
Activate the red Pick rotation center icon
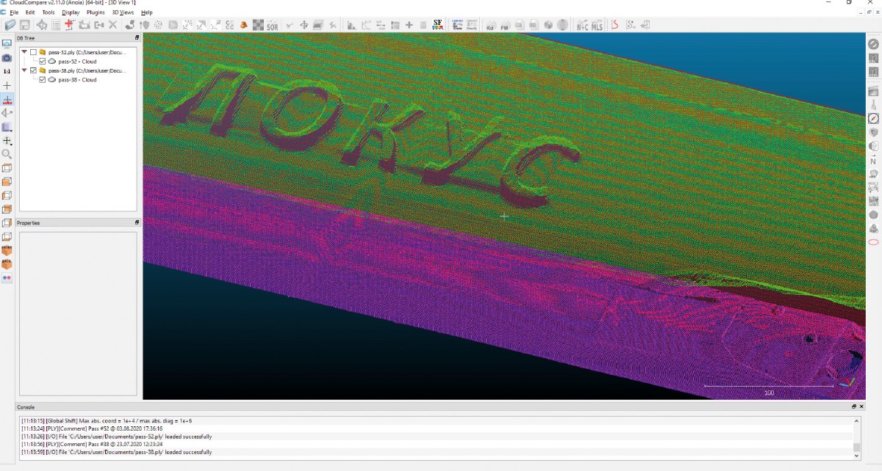[x=70, y=25]
